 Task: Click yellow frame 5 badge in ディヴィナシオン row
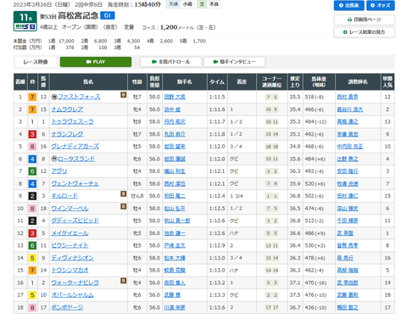click(32, 258)
